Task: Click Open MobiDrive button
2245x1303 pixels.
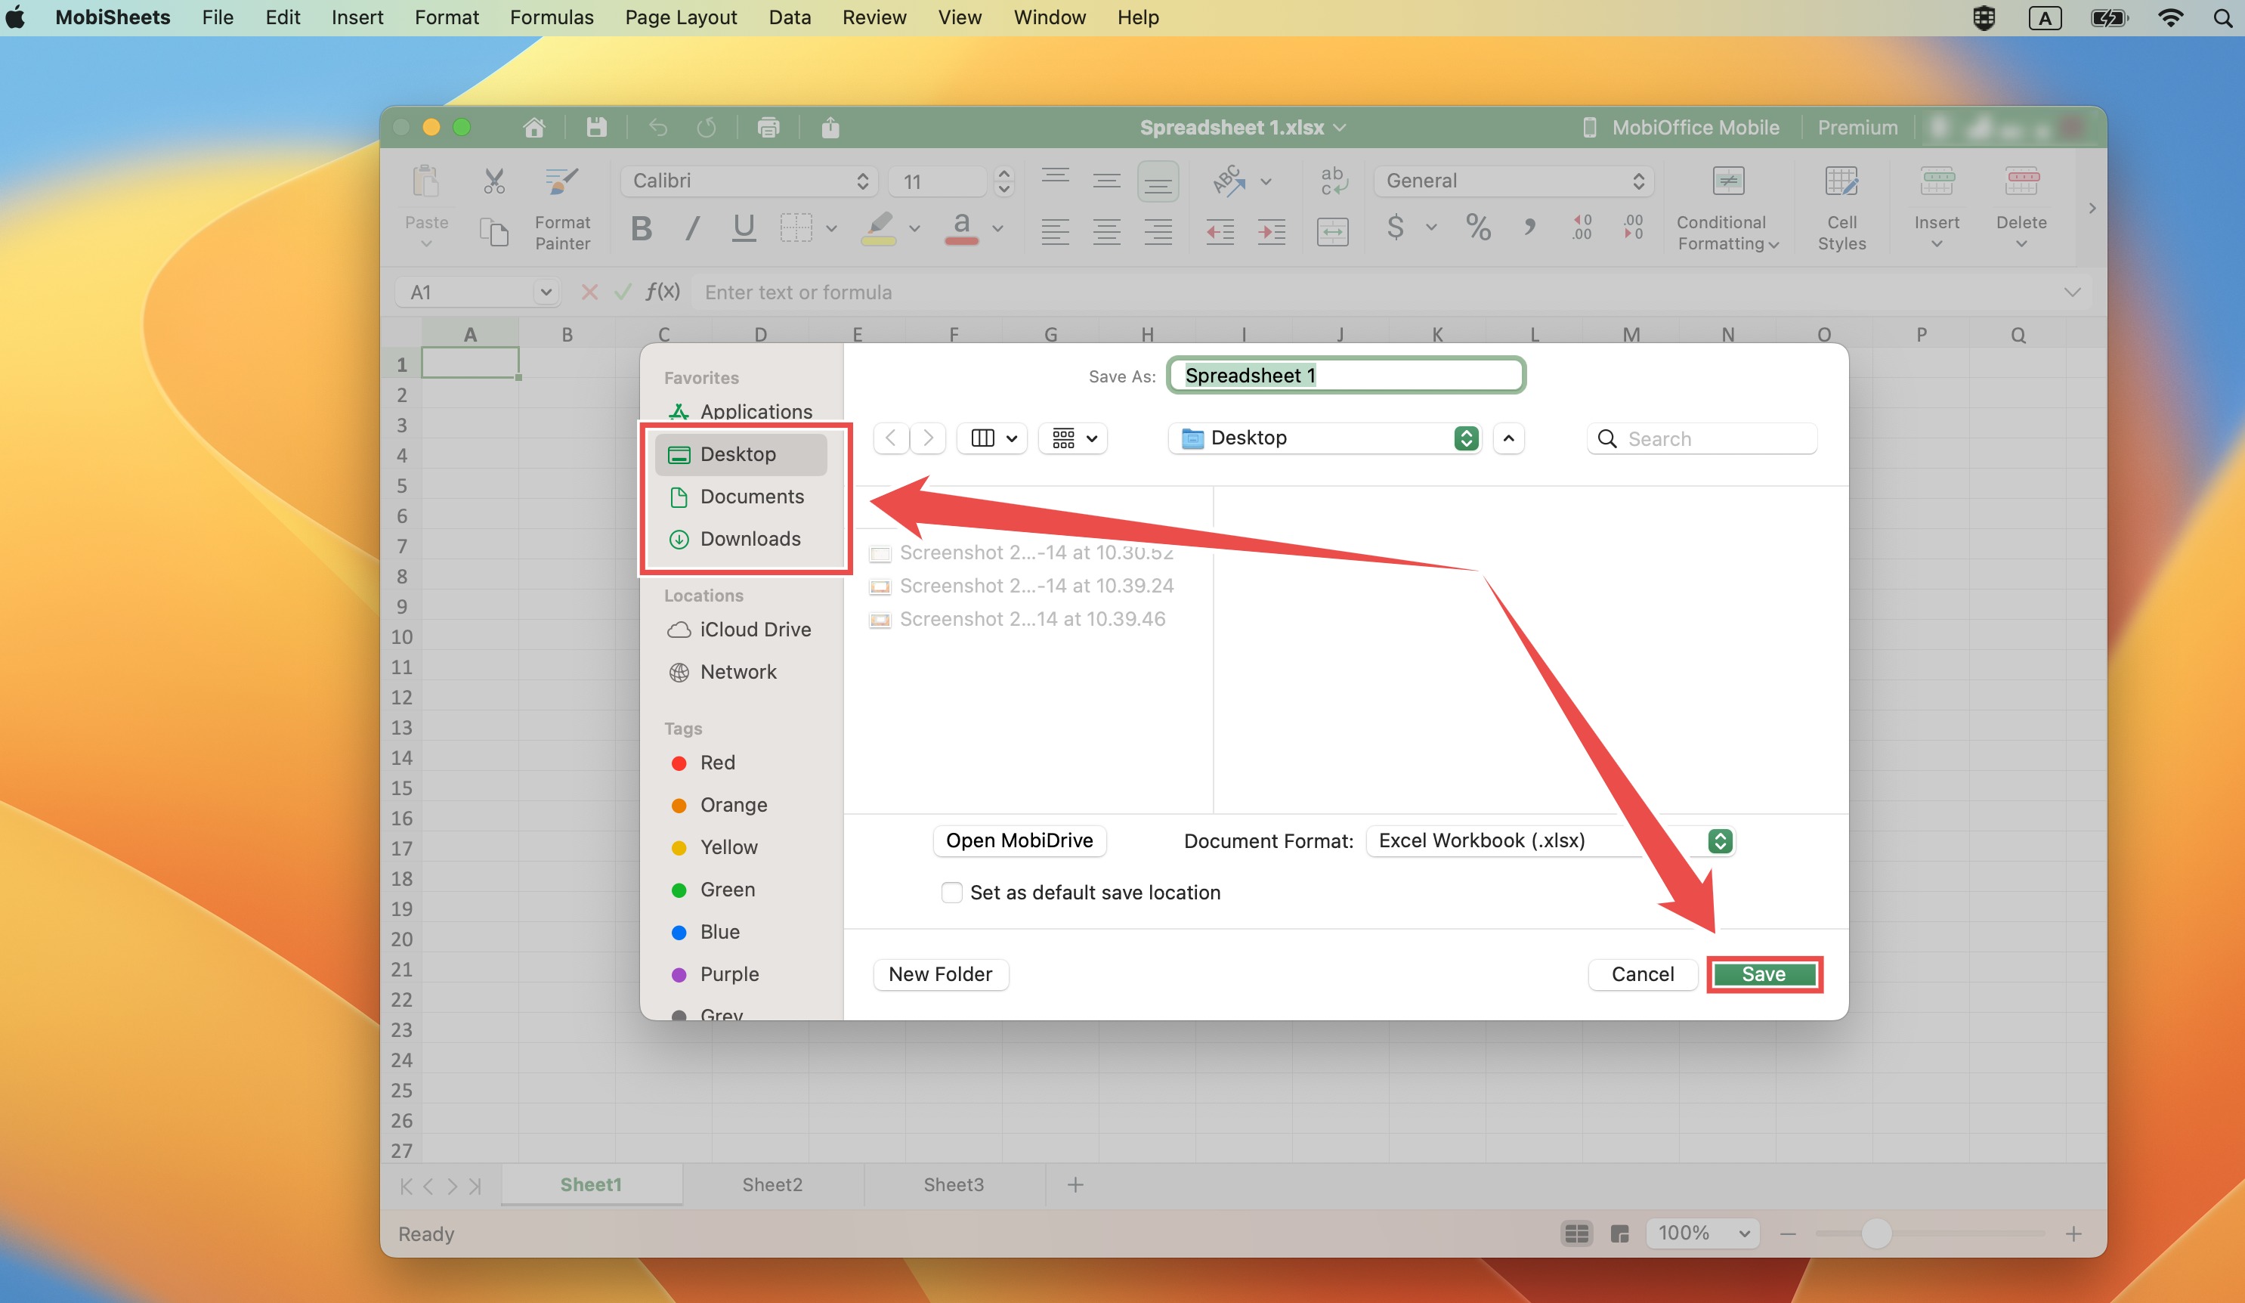Action: [1019, 840]
